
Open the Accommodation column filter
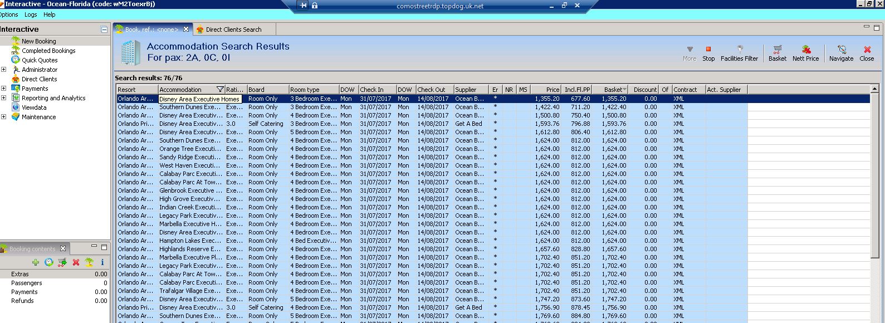(x=220, y=90)
